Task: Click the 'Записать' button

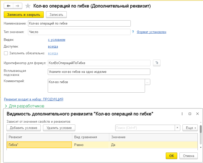Action: click(x=56, y=15)
